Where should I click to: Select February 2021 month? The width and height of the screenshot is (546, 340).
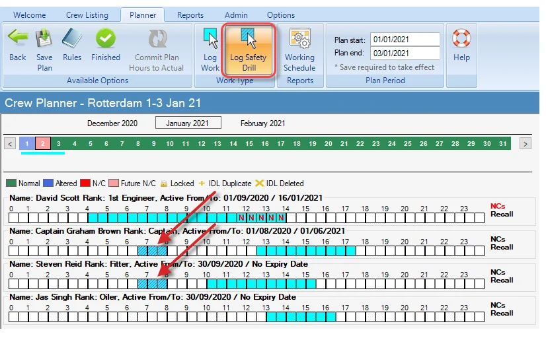click(262, 123)
